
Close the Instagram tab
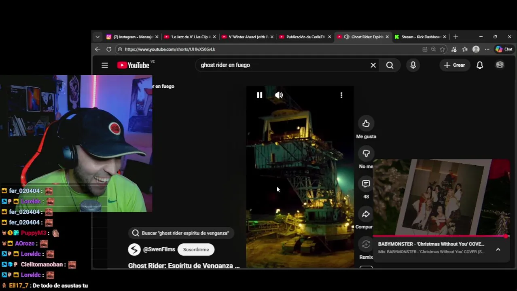coord(157,37)
